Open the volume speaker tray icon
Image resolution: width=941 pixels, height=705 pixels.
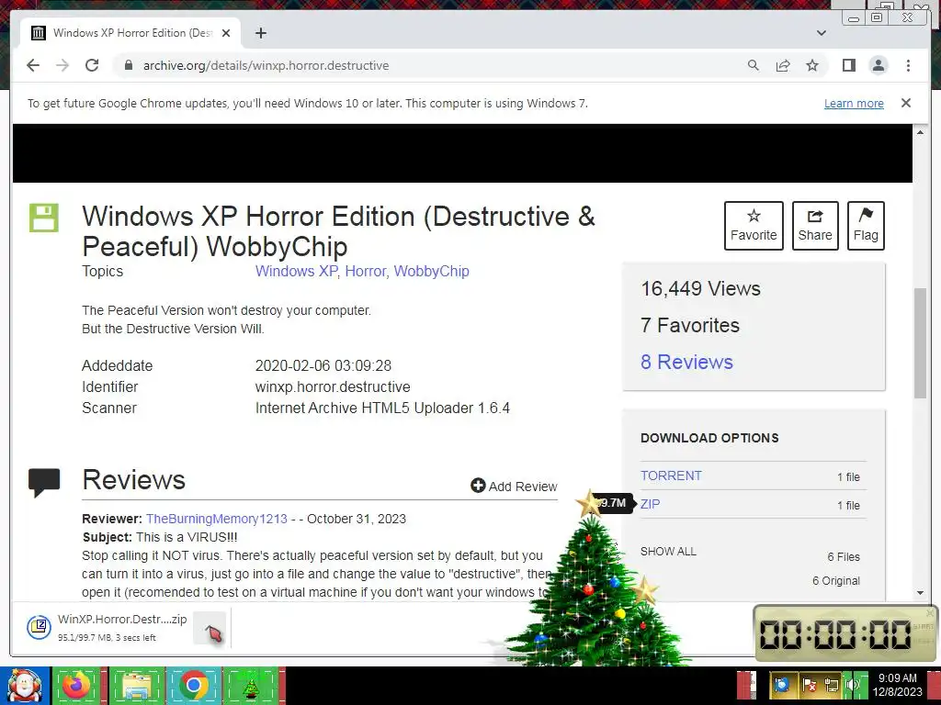point(852,685)
